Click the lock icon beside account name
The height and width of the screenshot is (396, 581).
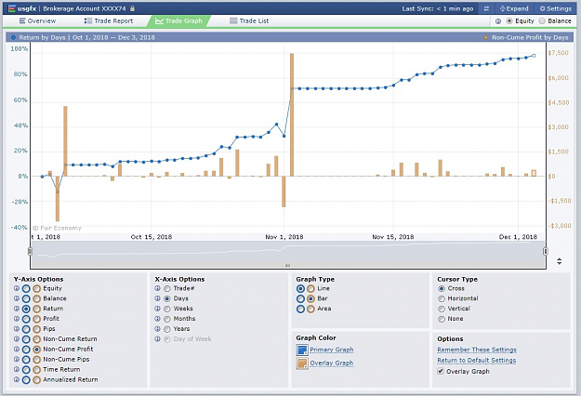pyautogui.click(x=133, y=8)
